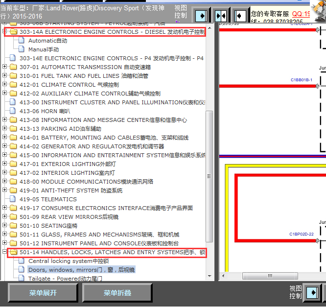Screen dimensions: 326x308
Task: Open the 419-05 TELEMATICS page
Action: click(x=48, y=199)
